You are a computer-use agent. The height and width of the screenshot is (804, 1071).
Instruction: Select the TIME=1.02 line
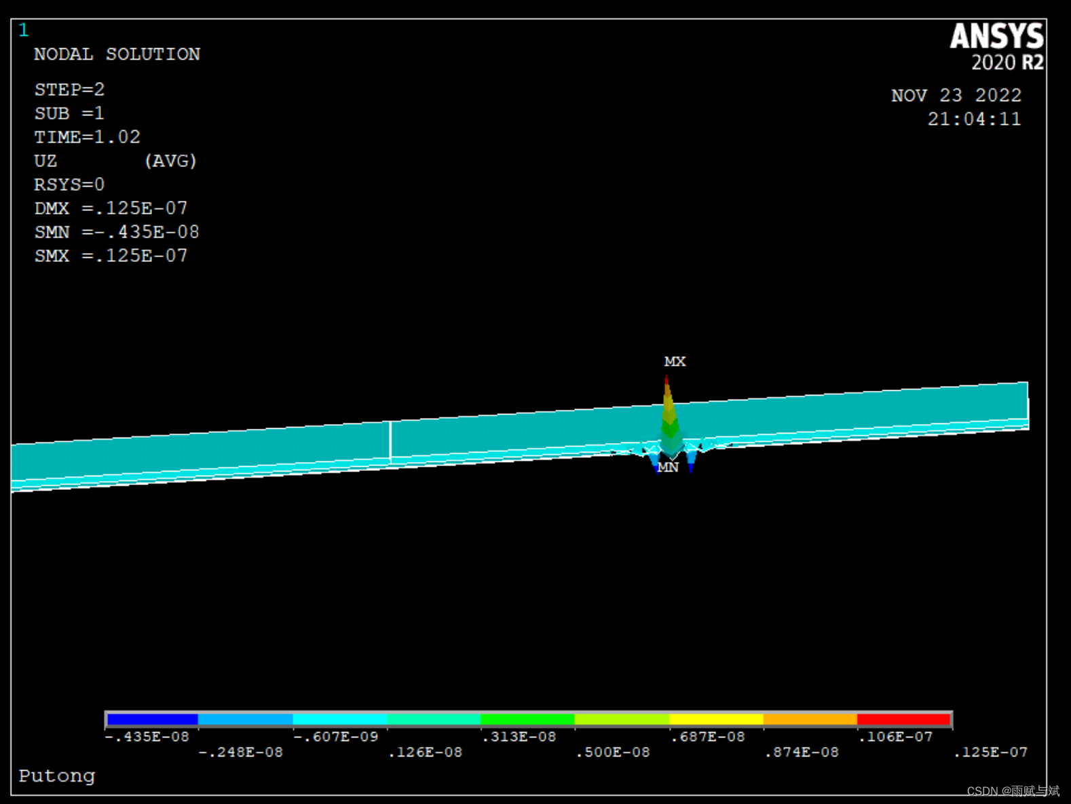click(88, 137)
